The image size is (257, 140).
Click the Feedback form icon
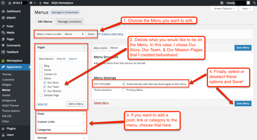3,52
